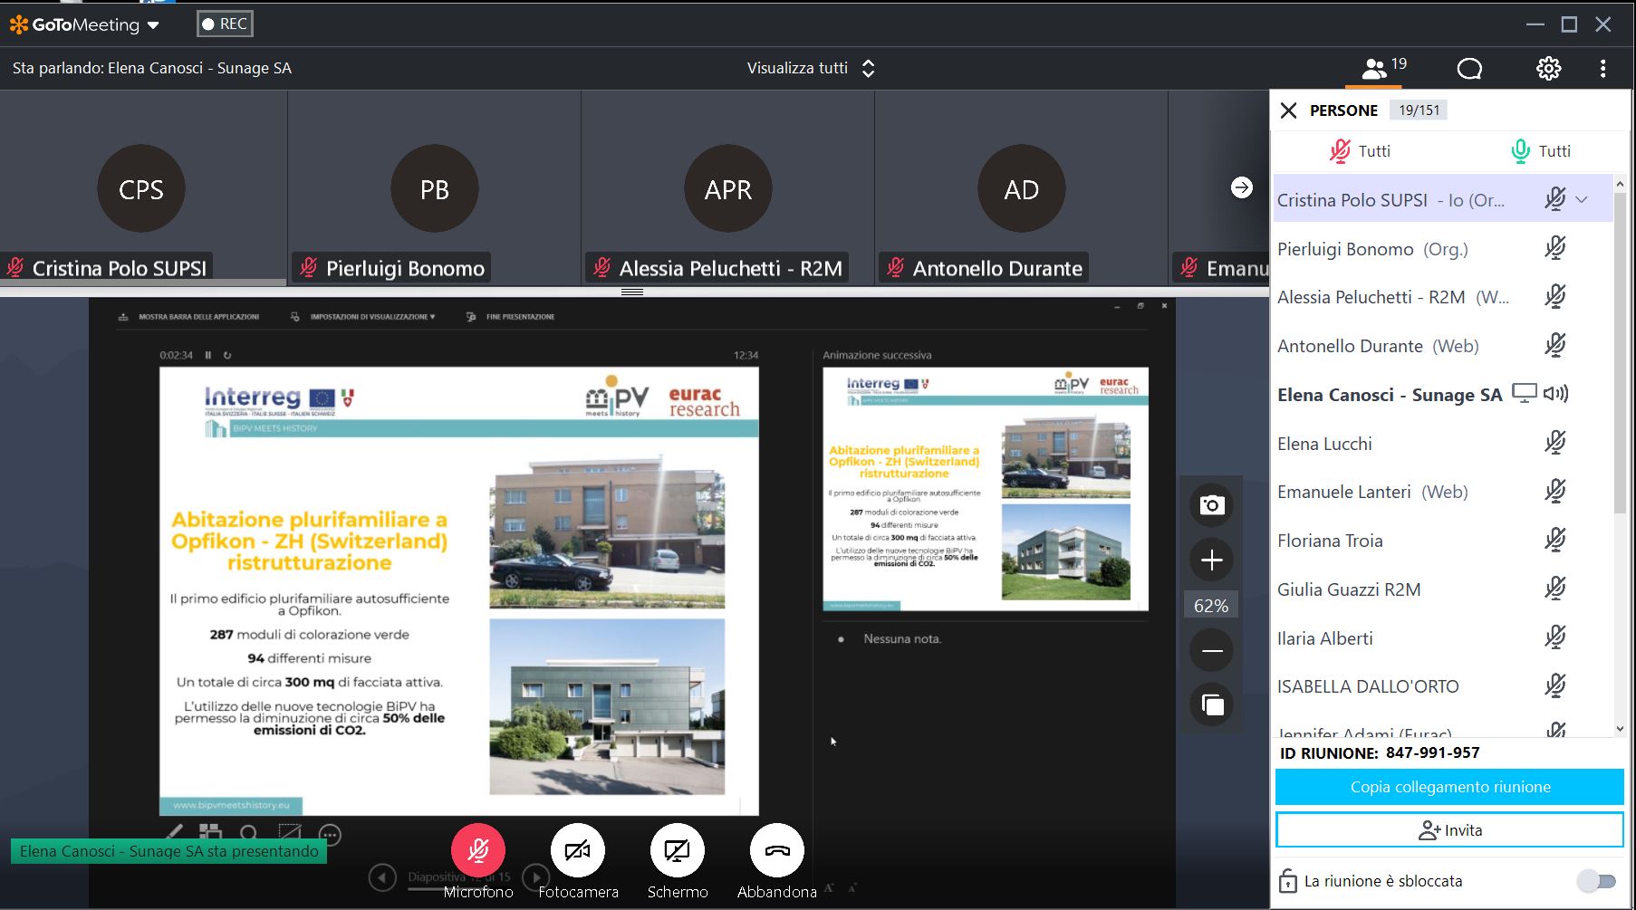Click ISABELLA DALLO'ORTO muted mic icon
The image size is (1636, 910).
[x=1555, y=686]
